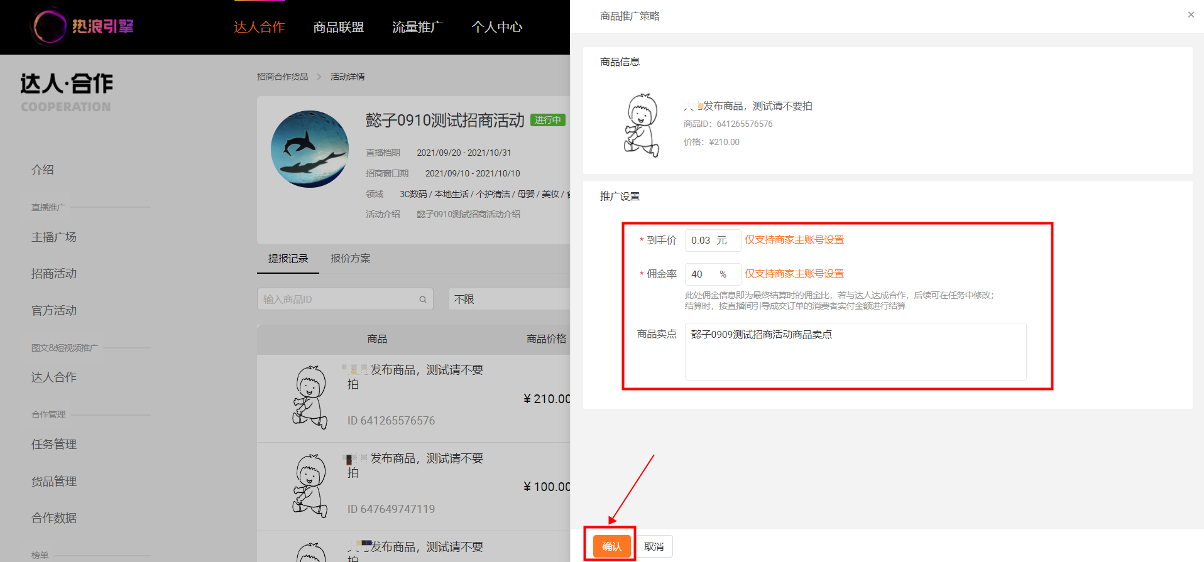Click the 商品信息 section heading

[x=620, y=62]
